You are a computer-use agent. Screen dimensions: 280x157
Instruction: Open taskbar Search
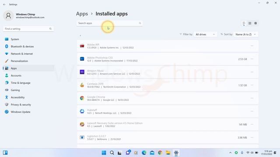tap(112, 153)
